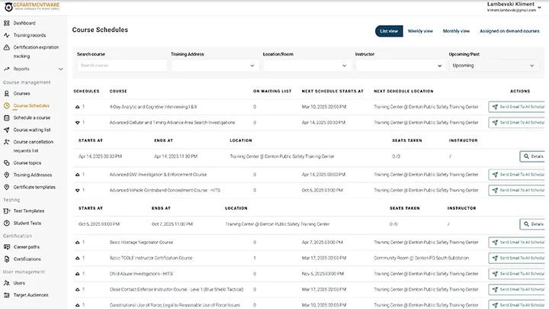
Task: Open Schedule a course menu item
Action: click(x=32, y=117)
